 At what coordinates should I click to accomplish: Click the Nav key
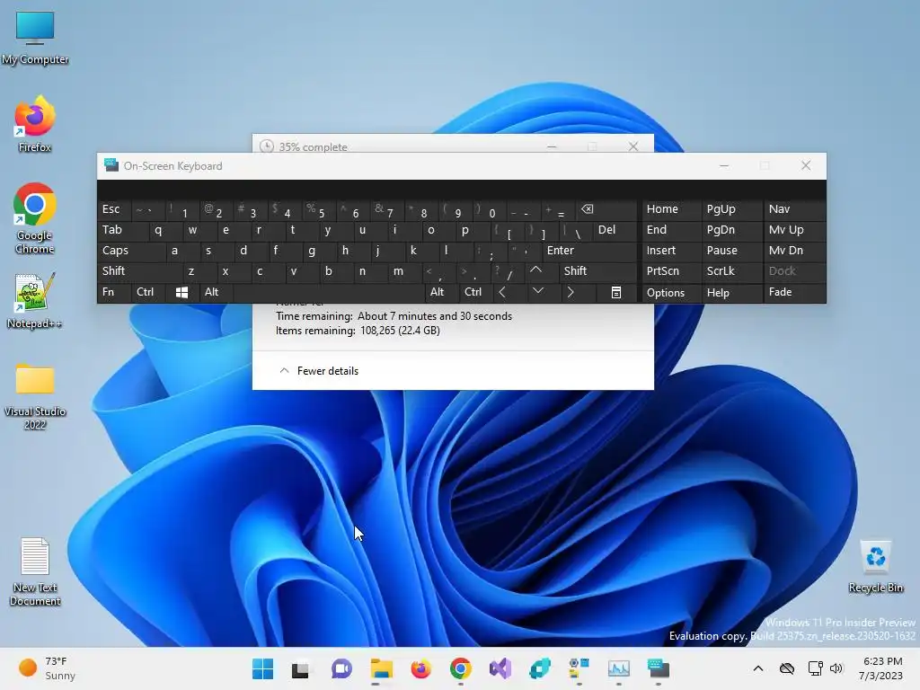(x=794, y=208)
